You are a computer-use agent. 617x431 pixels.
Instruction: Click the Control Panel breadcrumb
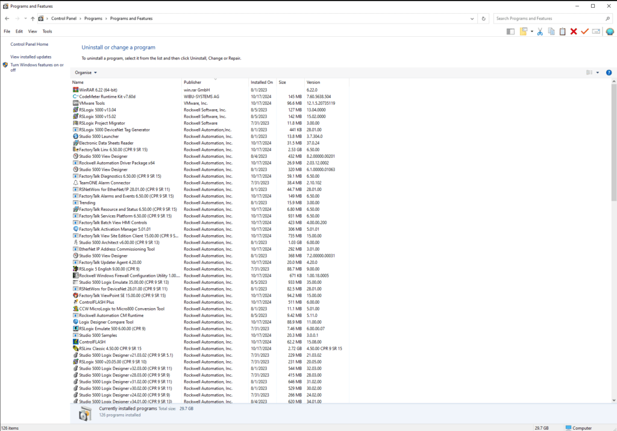[64, 19]
